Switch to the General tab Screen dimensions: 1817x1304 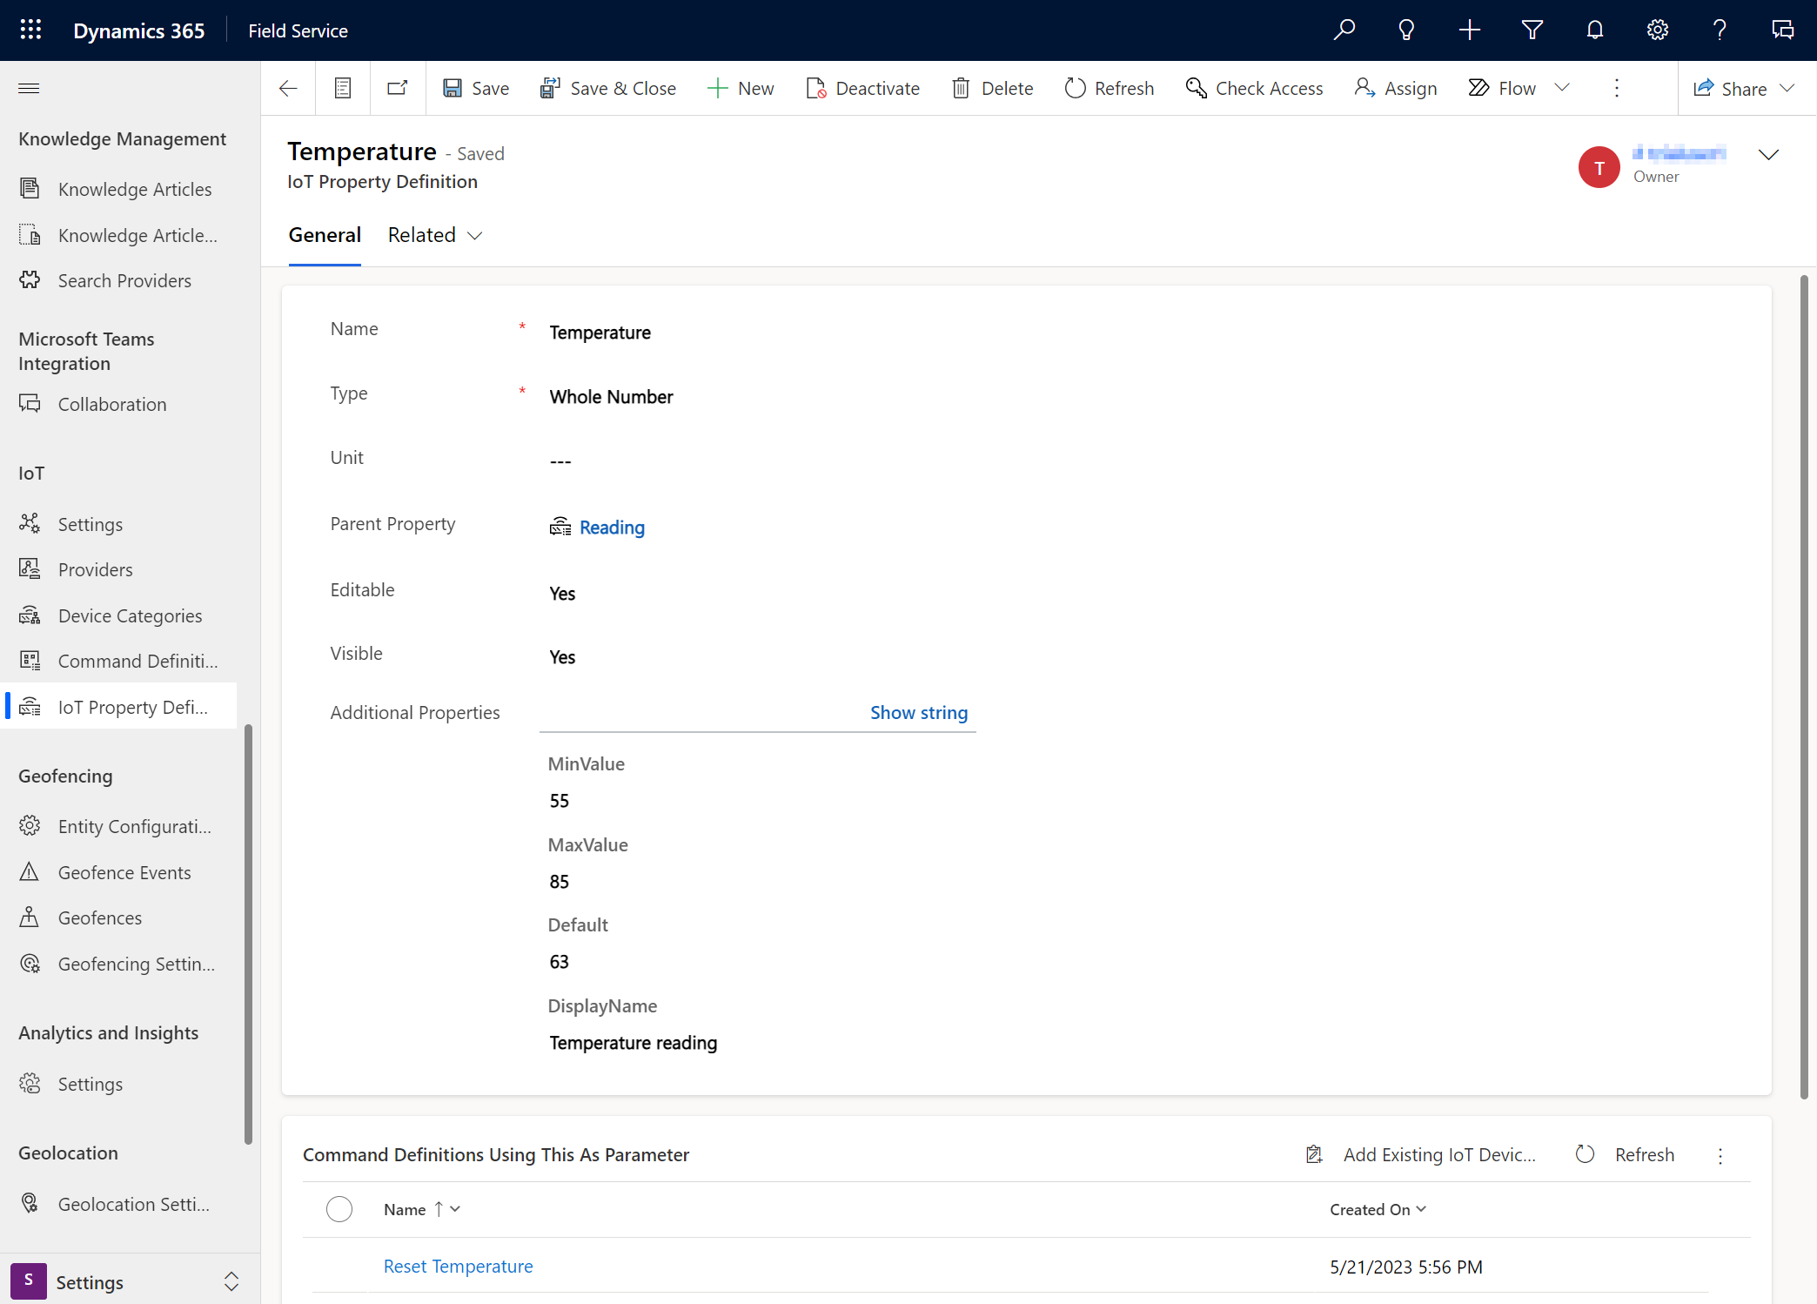pyautogui.click(x=325, y=234)
